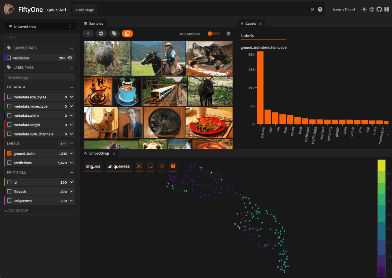
Task: Click the Have a Team? button
Action: tap(344, 10)
